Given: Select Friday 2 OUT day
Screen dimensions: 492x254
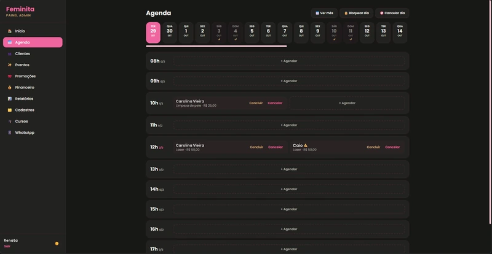Looking at the screenshot, I should click(202, 33).
